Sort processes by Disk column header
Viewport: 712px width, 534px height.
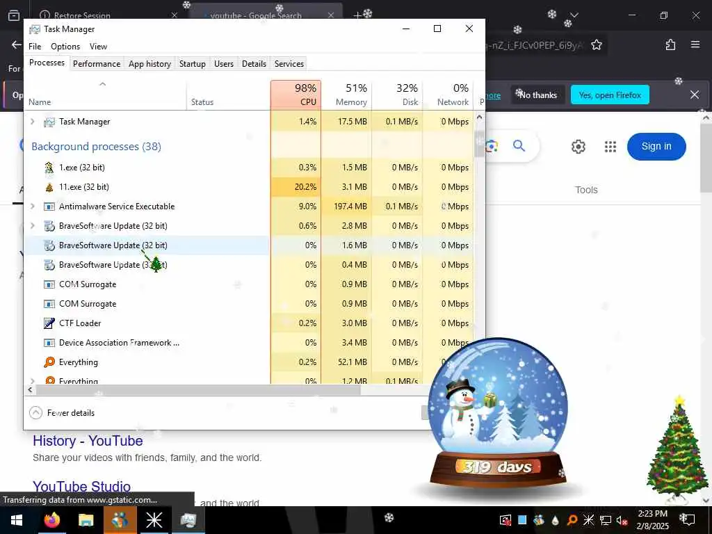tap(397, 95)
